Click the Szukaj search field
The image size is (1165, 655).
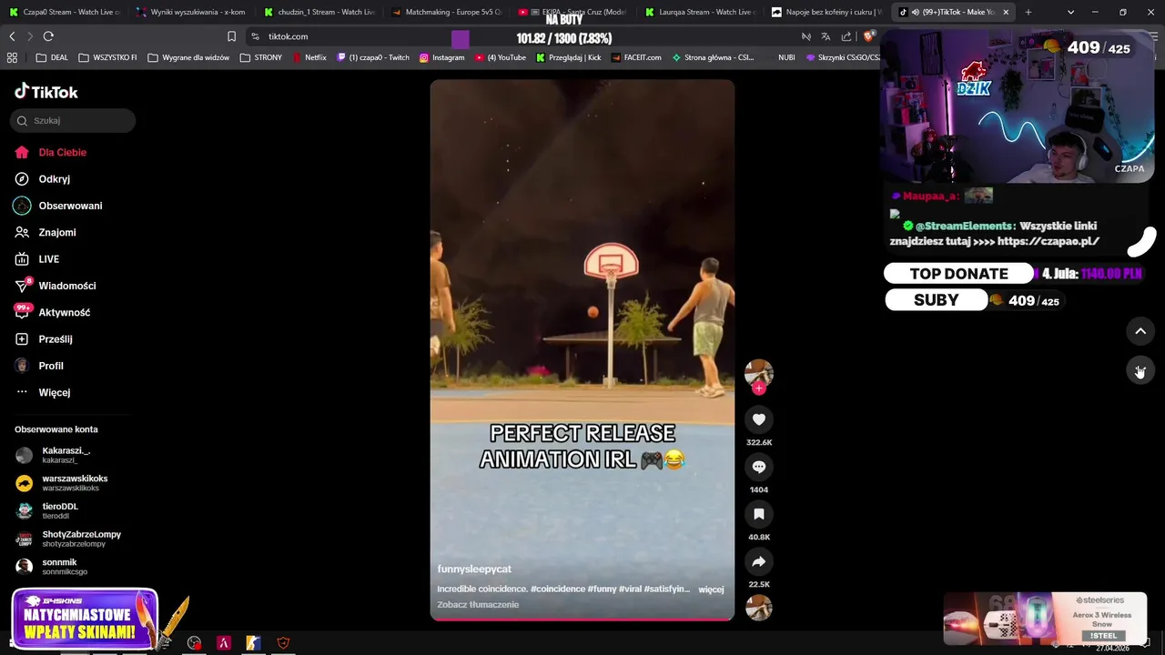pyautogui.click(x=73, y=121)
